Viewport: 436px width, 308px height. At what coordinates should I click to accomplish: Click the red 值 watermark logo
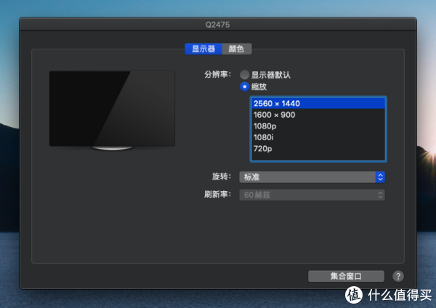pyautogui.click(x=354, y=295)
